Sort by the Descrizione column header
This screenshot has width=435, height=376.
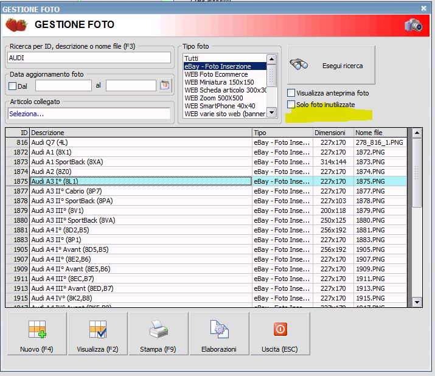click(x=141, y=133)
